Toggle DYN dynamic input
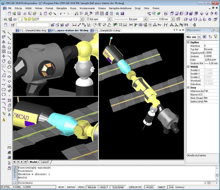 (x=171, y=187)
